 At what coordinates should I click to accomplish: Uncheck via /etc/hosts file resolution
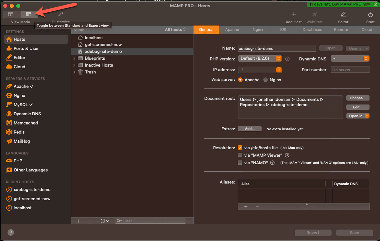point(240,148)
